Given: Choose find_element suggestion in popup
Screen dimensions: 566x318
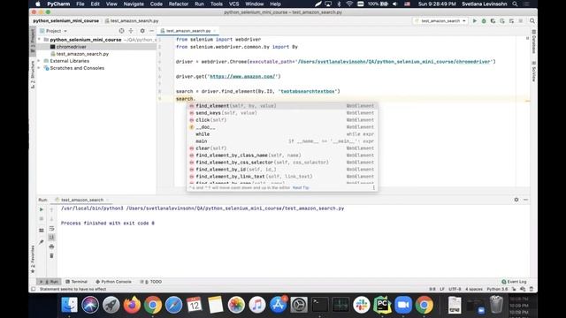Looking at the screenshot, I should (282, 106).
